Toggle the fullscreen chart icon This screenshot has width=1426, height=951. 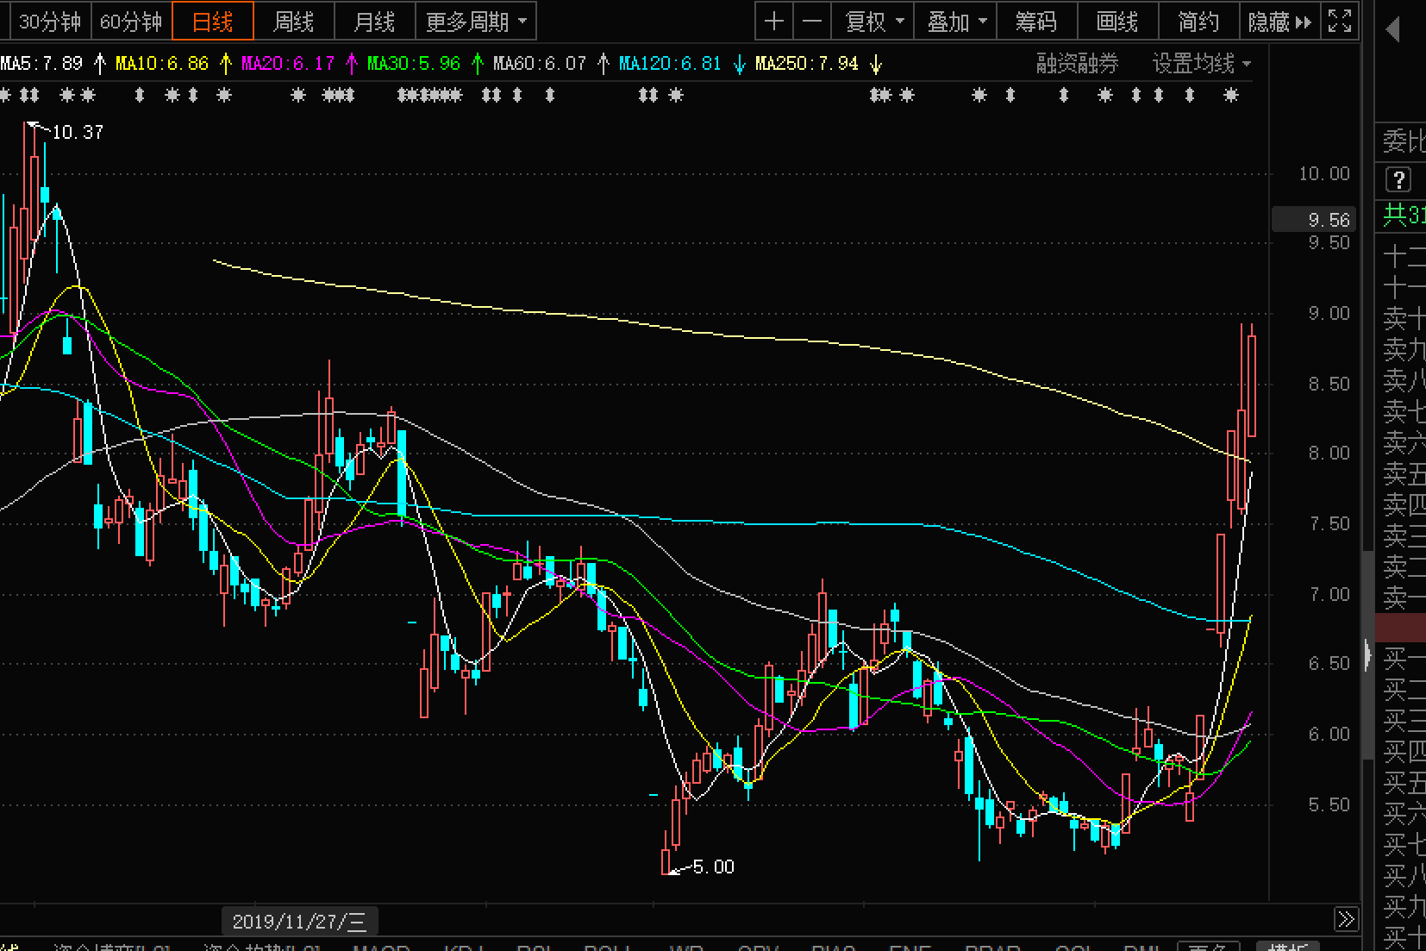click(1340, 22)
